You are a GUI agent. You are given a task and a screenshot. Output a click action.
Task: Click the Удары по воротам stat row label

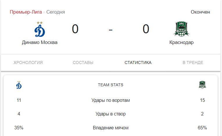pyautogui.click(x=111, y=100)
